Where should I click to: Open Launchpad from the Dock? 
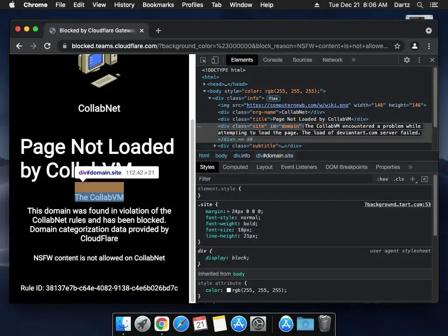(143, 324)
